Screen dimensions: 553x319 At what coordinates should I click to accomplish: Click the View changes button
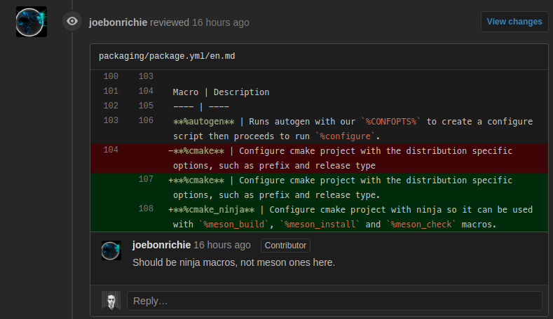[x=514, y=22]
